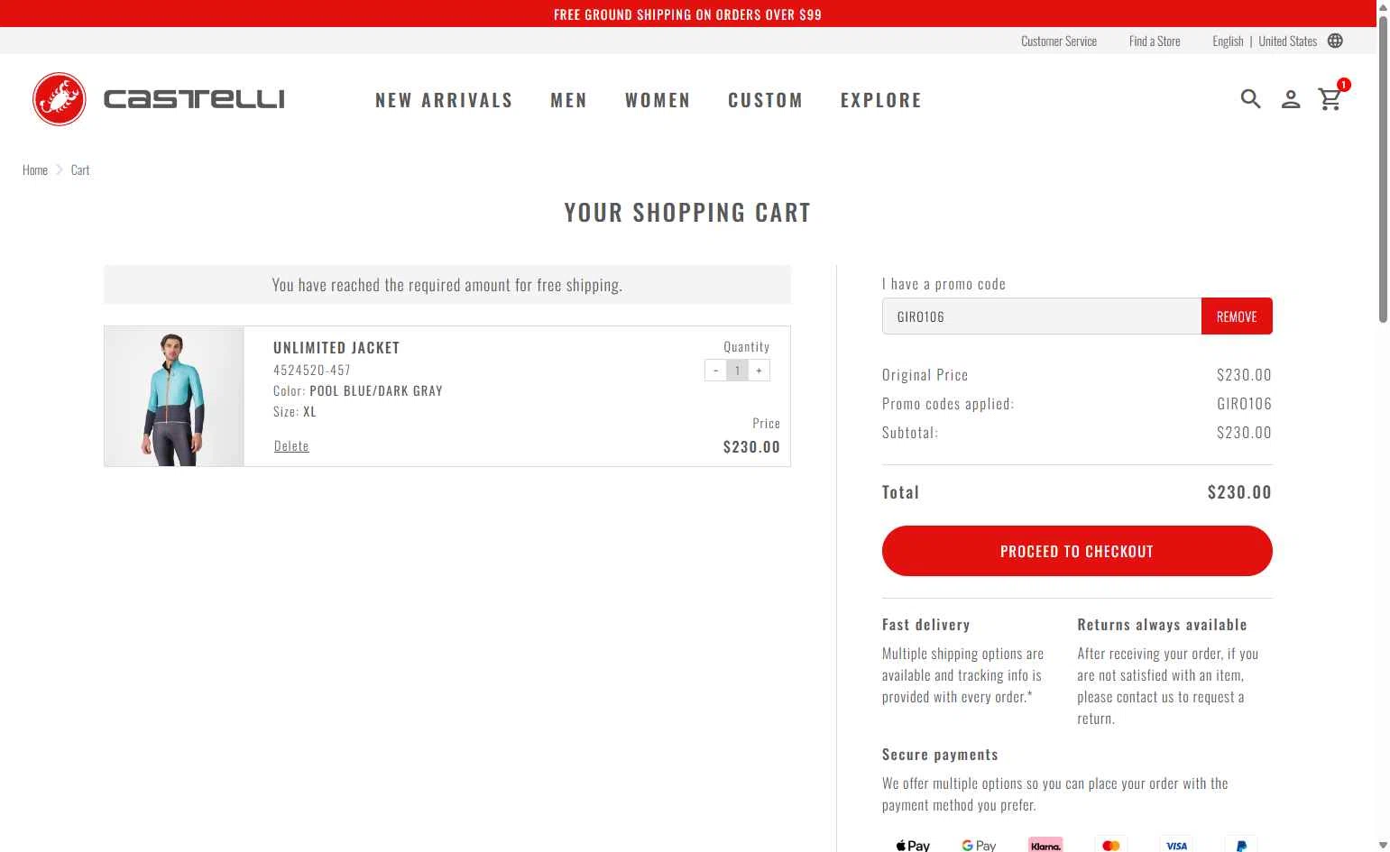Viewport: 1390px width, 852px height.
Task: Click the Your Shopping Cart heading
Action: [x=687, y=213]
